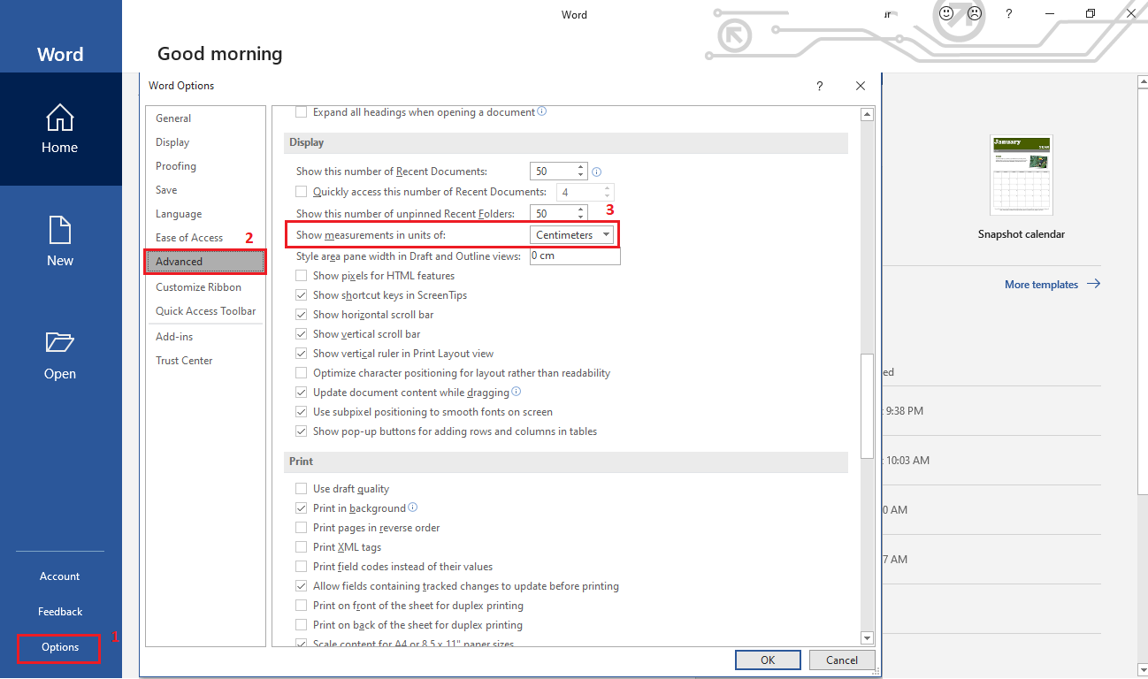Image resolution: width=1148 pixels, height=679 pixels.
Task: Select Ease of Access category
Action: coord(205,238)
